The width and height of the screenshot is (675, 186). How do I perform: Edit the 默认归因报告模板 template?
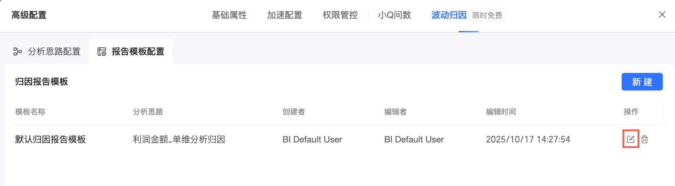tap(630, 139)
